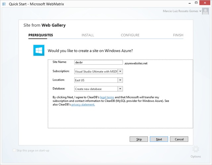Click the user avatar picture
The image size is (212, 165).
pos(205,11)
